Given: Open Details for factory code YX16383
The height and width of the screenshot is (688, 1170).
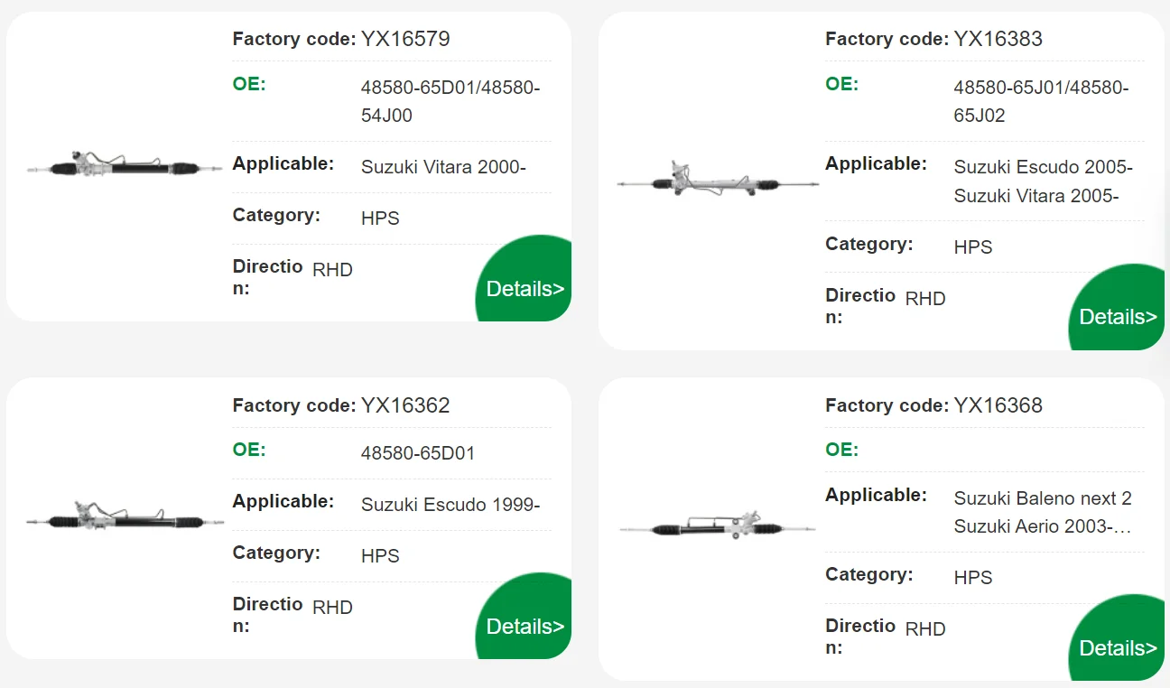Looking at the screenshot, I should tap(1118, 316).
